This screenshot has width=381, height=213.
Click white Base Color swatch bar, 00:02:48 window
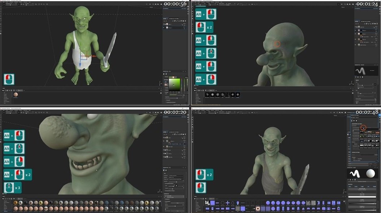pyautogui.click(x=362, y=197)
